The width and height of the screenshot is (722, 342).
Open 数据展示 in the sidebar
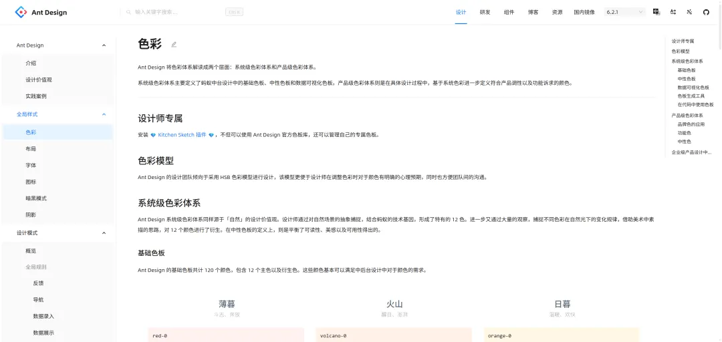point(57,333)
